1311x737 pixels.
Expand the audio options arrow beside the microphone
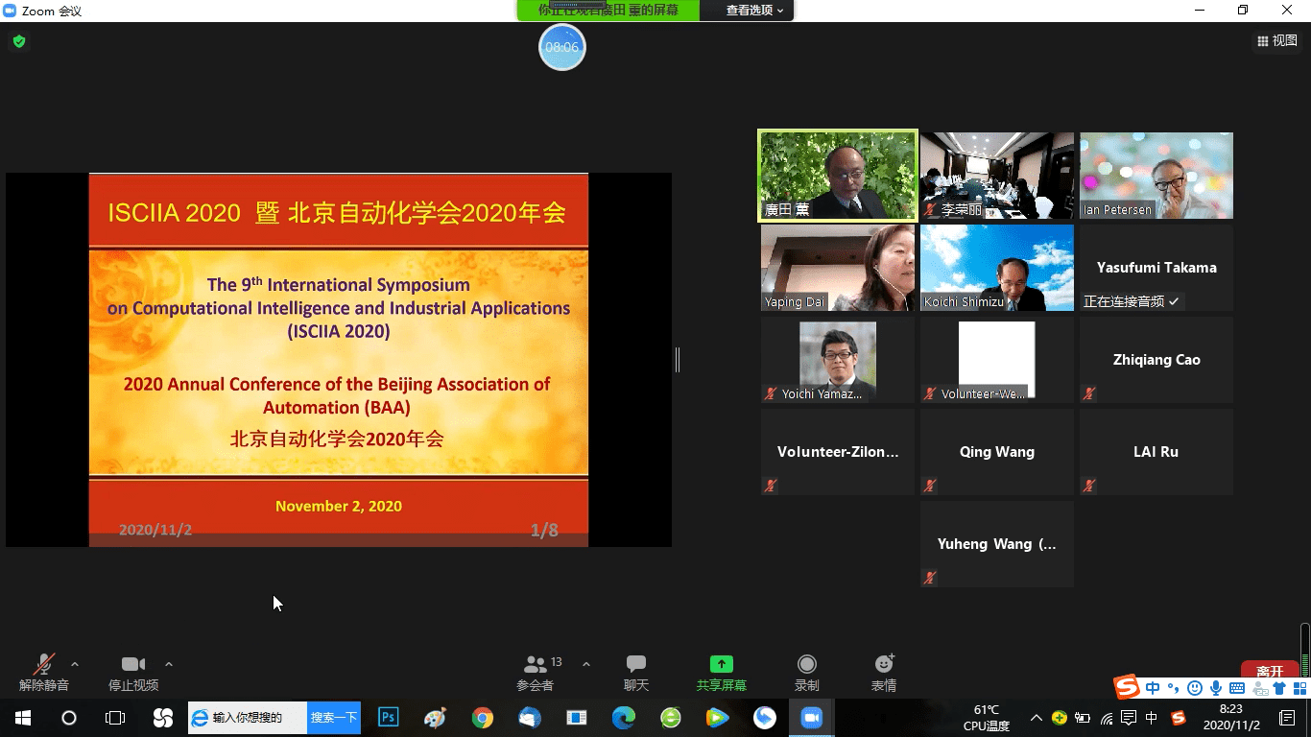point(75,664)
